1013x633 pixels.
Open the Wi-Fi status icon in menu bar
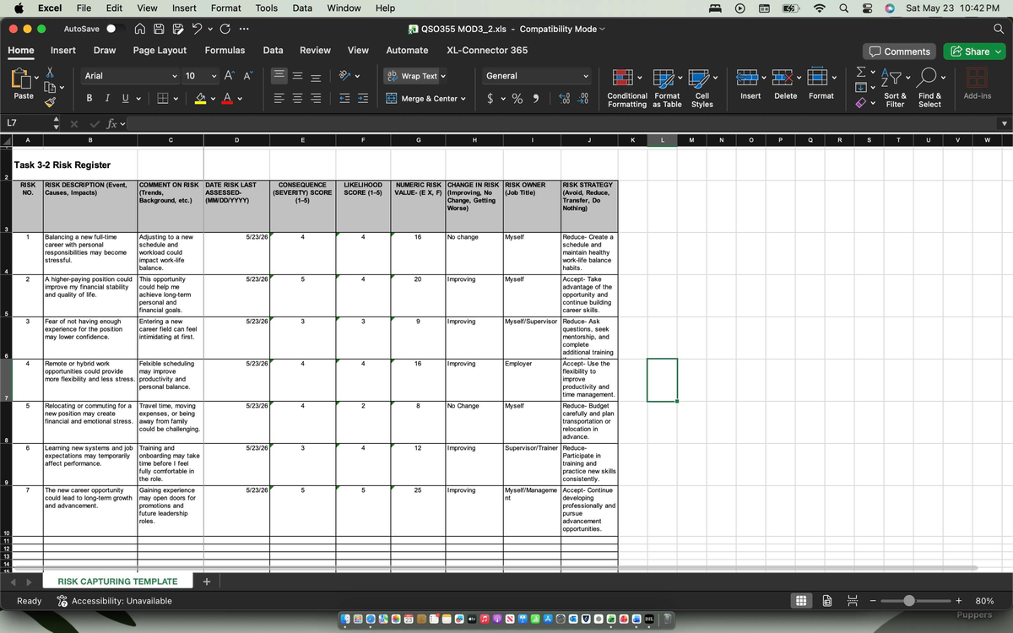(x=818, y=8)
